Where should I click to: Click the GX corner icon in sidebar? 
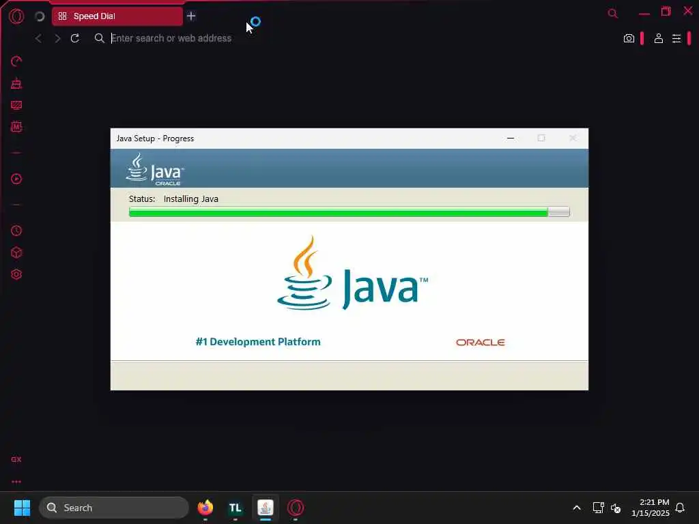tap(16, 459)
